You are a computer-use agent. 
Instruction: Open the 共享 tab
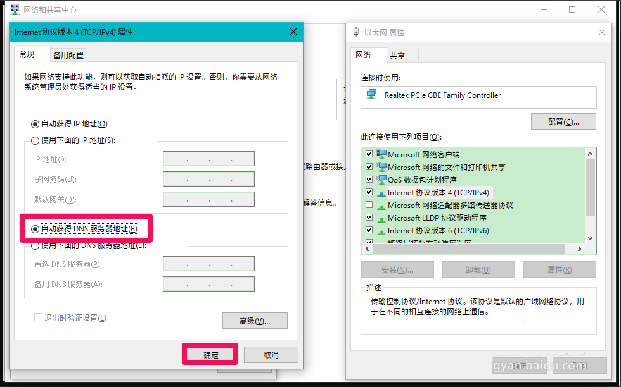pyautogui.click(x=397, y=56)
